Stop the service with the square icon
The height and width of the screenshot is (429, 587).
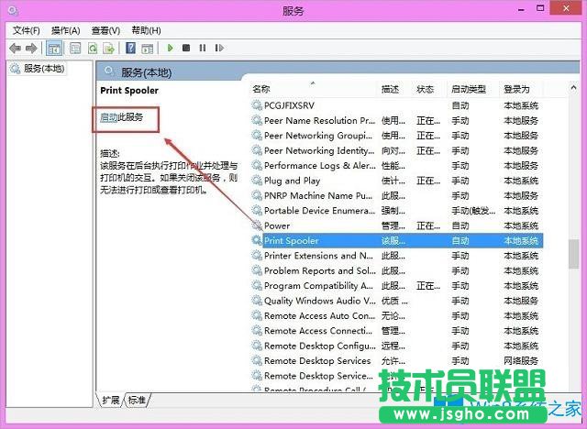pyautogui.click(x=186, y=48)
